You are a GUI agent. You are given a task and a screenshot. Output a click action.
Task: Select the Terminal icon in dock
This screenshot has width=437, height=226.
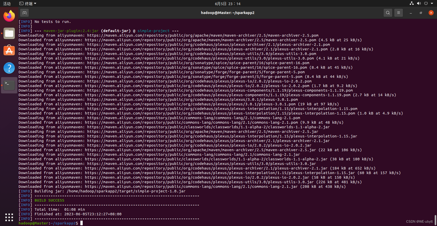pyautogui.click(x=9, y=85)
